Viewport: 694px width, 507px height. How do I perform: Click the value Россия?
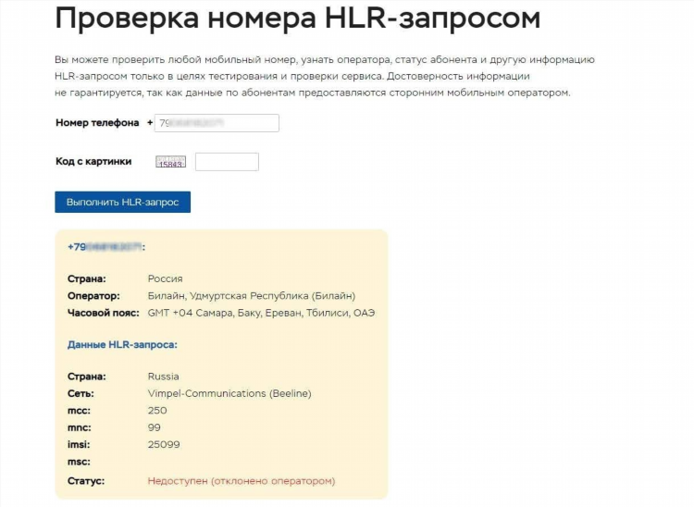pyautogui.click(x=165, y=278)
